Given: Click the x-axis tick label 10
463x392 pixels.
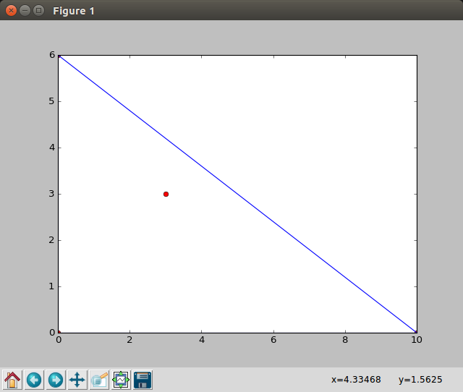Looking at the screenshot, I should (x=417, y=340).
